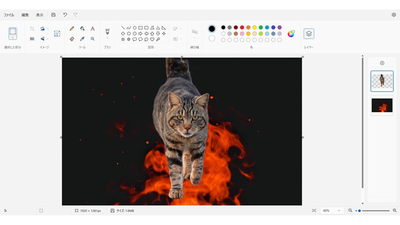
Task: Select the Text tool
Action: (x=92, y=29)
